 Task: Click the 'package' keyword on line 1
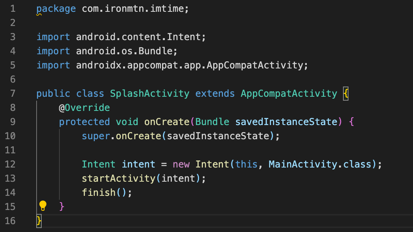point(56,9)
